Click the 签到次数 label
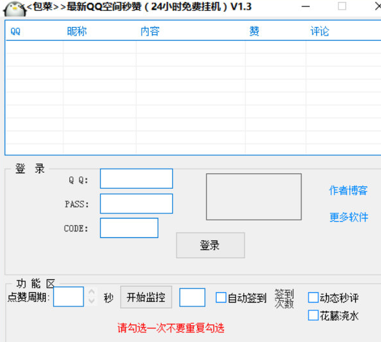 (x=284, y=299)
